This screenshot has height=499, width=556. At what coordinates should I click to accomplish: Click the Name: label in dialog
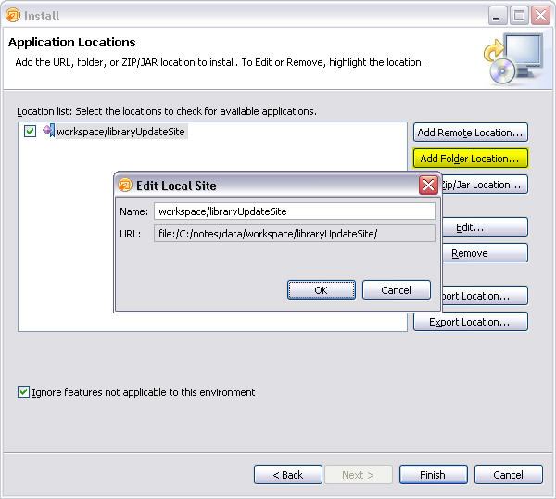tap(134, 211)
